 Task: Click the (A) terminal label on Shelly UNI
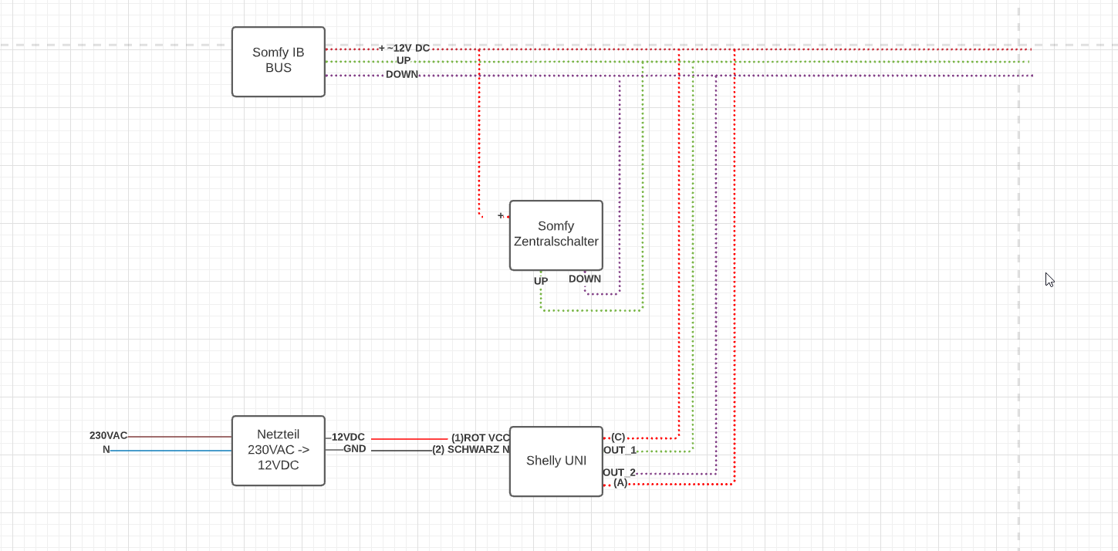point(620,482)
